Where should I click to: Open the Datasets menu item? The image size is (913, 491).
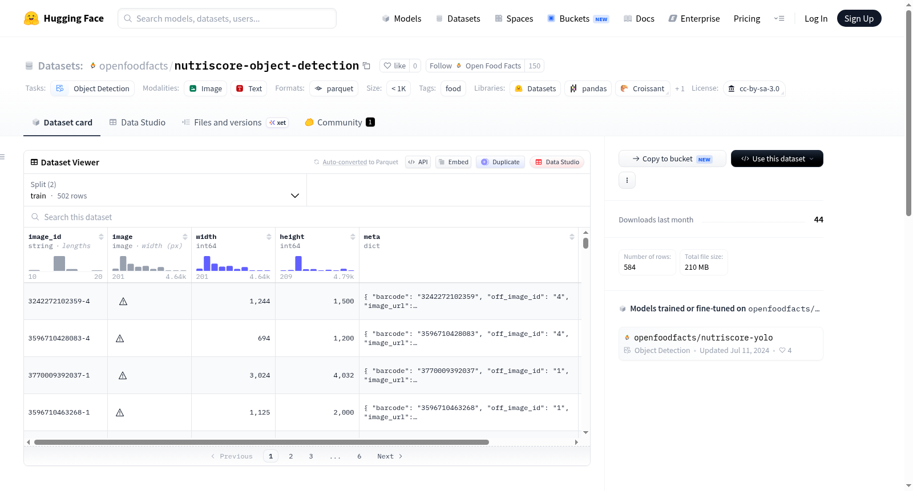[458, 18]
